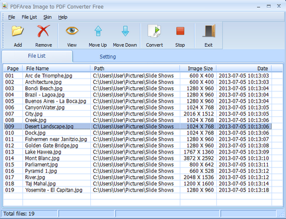Select row Golden Gate Bridge.jpg
This screenshot has height=219, width=286.
click(x=138, y=145)
